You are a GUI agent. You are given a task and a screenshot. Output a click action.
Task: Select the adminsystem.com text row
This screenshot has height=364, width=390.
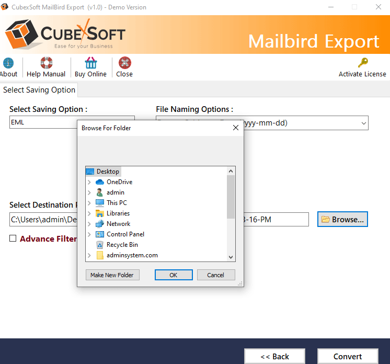pos(132,255)
